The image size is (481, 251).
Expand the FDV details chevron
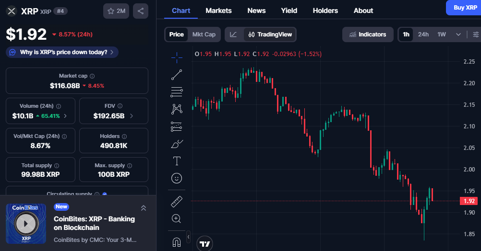tap(132, 116)
